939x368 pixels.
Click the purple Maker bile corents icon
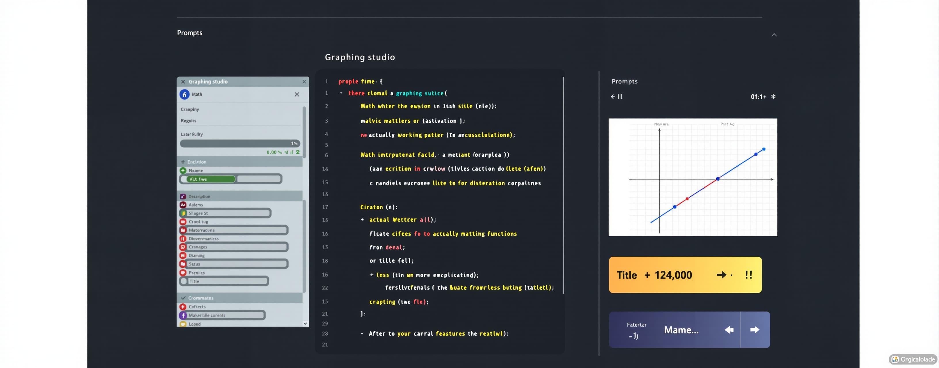click(x=183, y=315)
